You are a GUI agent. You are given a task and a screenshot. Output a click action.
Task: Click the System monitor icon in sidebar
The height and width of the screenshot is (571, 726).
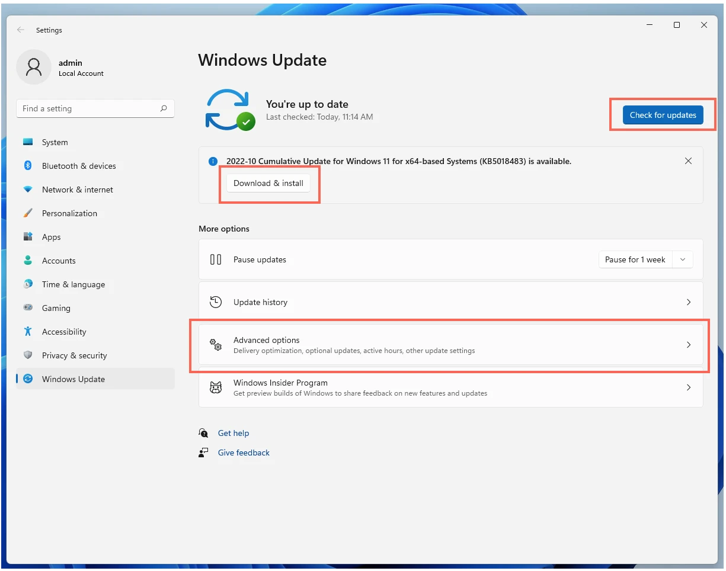click(x=28, y=142)
